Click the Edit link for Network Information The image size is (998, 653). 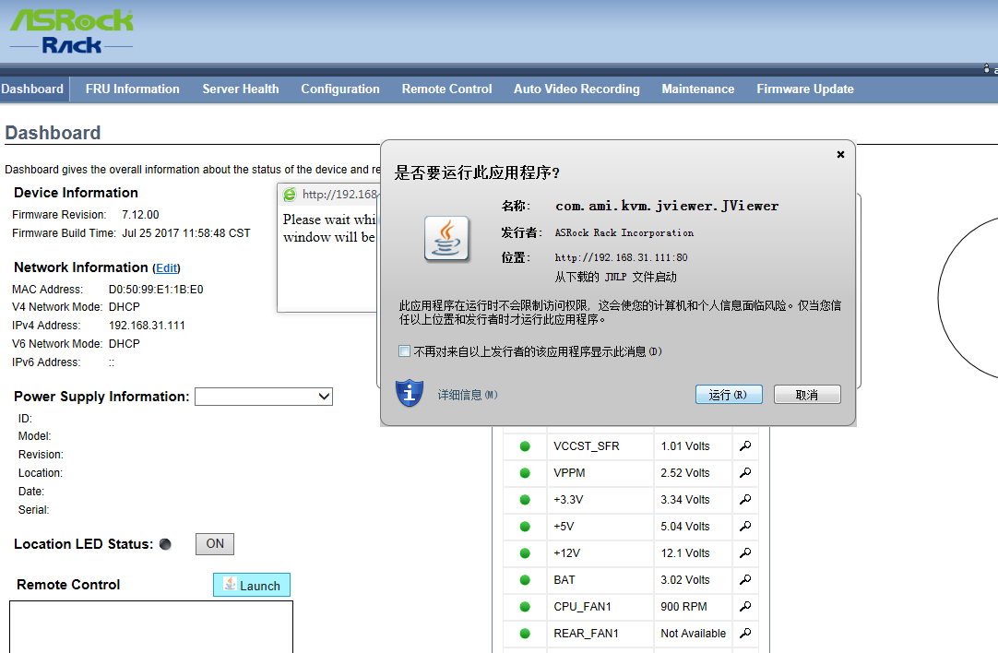coord(167,268)
